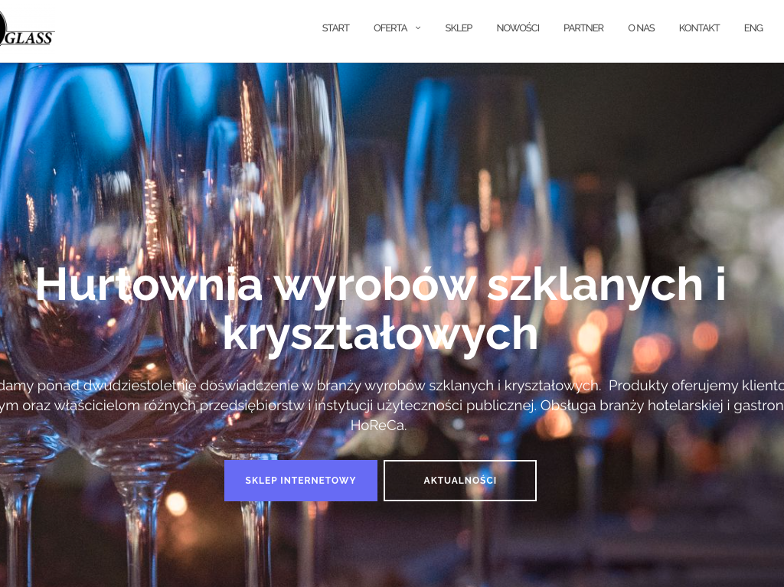Click the paragraph line mentioning branży hotelarskiej
The width and height of the screenshot is (784, 587).
pyautogui.click(x=392, y=406)
